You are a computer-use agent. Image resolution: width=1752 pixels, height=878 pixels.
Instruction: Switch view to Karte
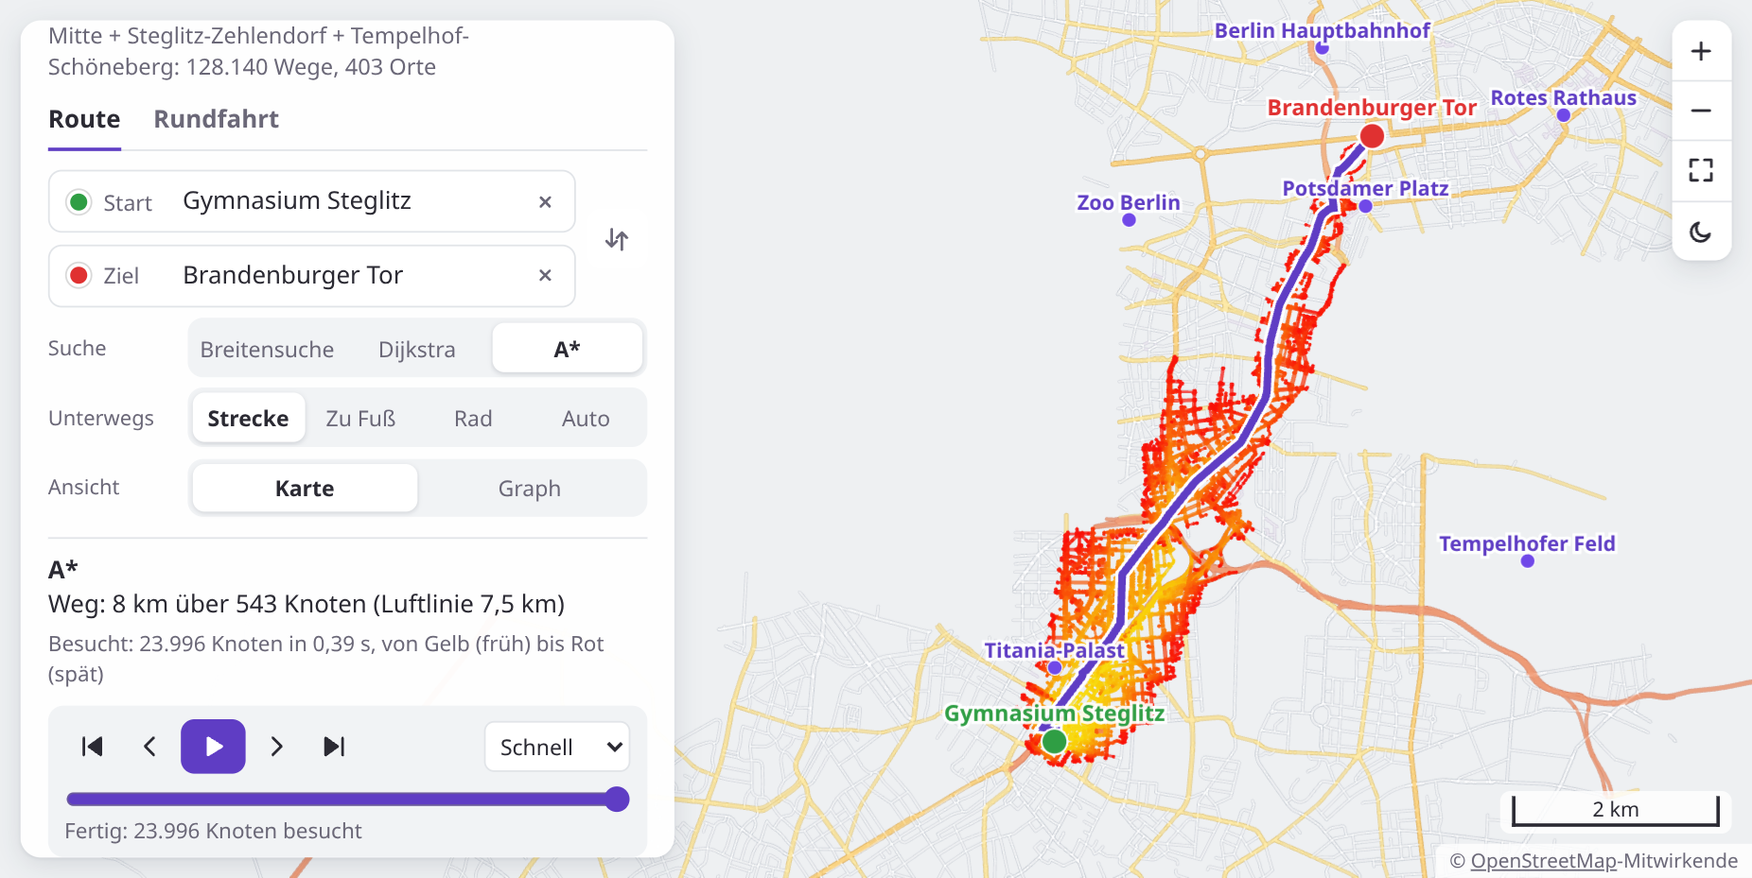pyautogui.click(x=305, y=488)
